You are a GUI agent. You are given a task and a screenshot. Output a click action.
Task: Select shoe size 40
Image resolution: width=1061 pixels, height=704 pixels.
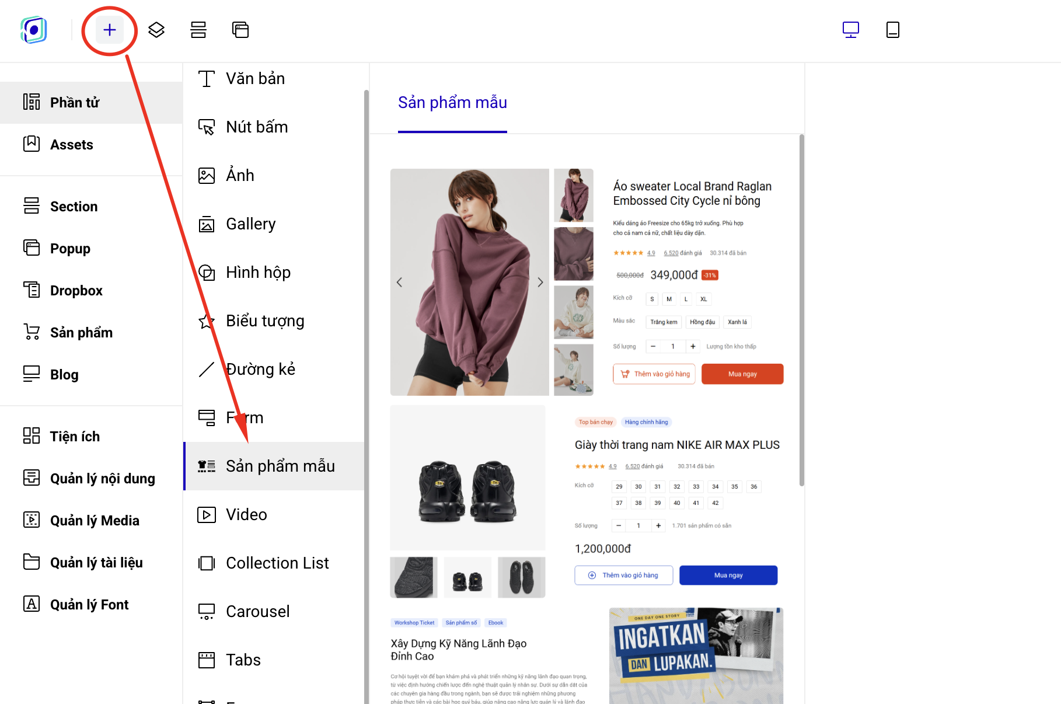tap(676, 503)
